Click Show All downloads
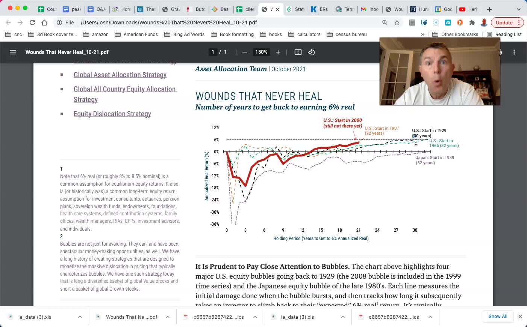 pyautogui.click(x=498, y=316)
